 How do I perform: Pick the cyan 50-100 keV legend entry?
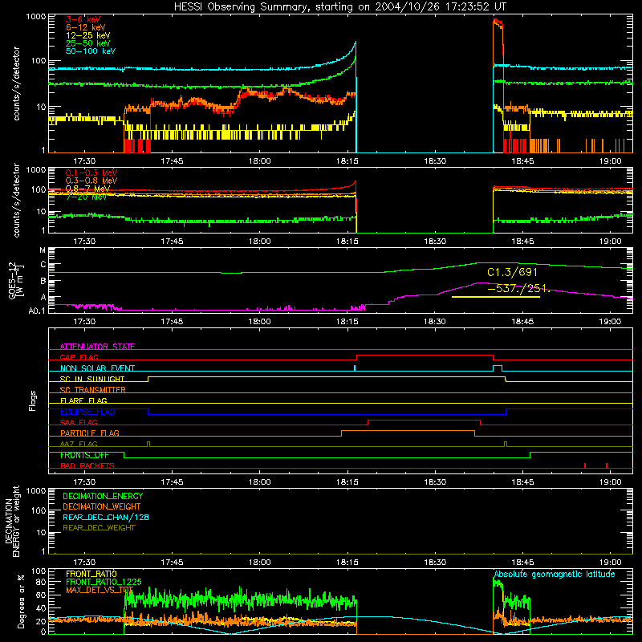point(91,51)
